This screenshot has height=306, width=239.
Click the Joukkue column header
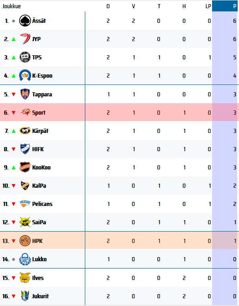(x=11, y=6)
